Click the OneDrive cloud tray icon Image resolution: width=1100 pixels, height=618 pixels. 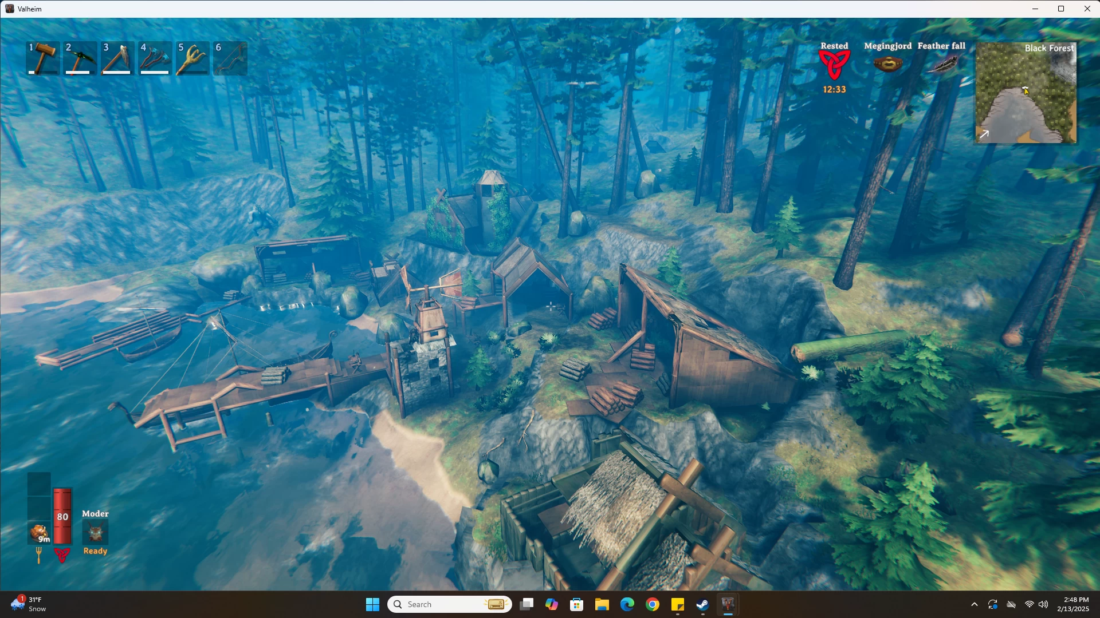click(x=1011, y=604)
